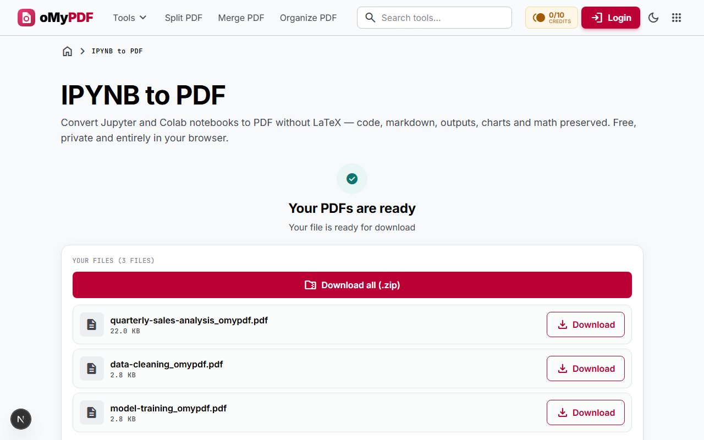Image resolution: width=704 pixels, height=440 pixels.
Task: Click the oMyPDF logo
Action: click(x=55, y=18)
